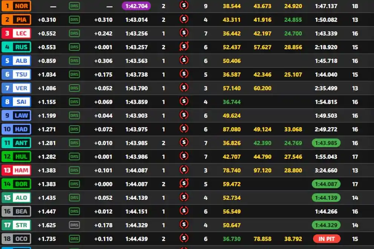Click the purple 1:42.704 fastest lap pill
The height and width of the screenshot is (249, 374).
[136, 6]
